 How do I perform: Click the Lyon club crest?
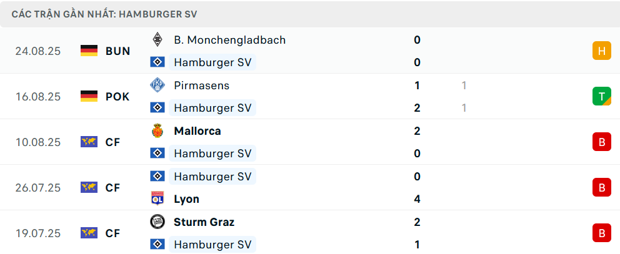(157, 199)
